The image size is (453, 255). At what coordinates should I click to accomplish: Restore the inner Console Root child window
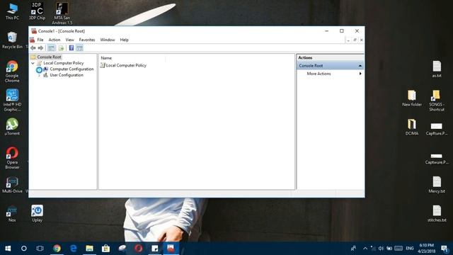click(355, 40)
